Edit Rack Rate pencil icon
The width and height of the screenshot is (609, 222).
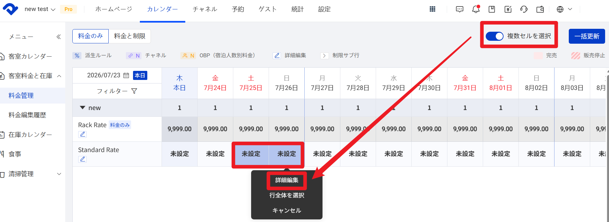coord(82,134)
